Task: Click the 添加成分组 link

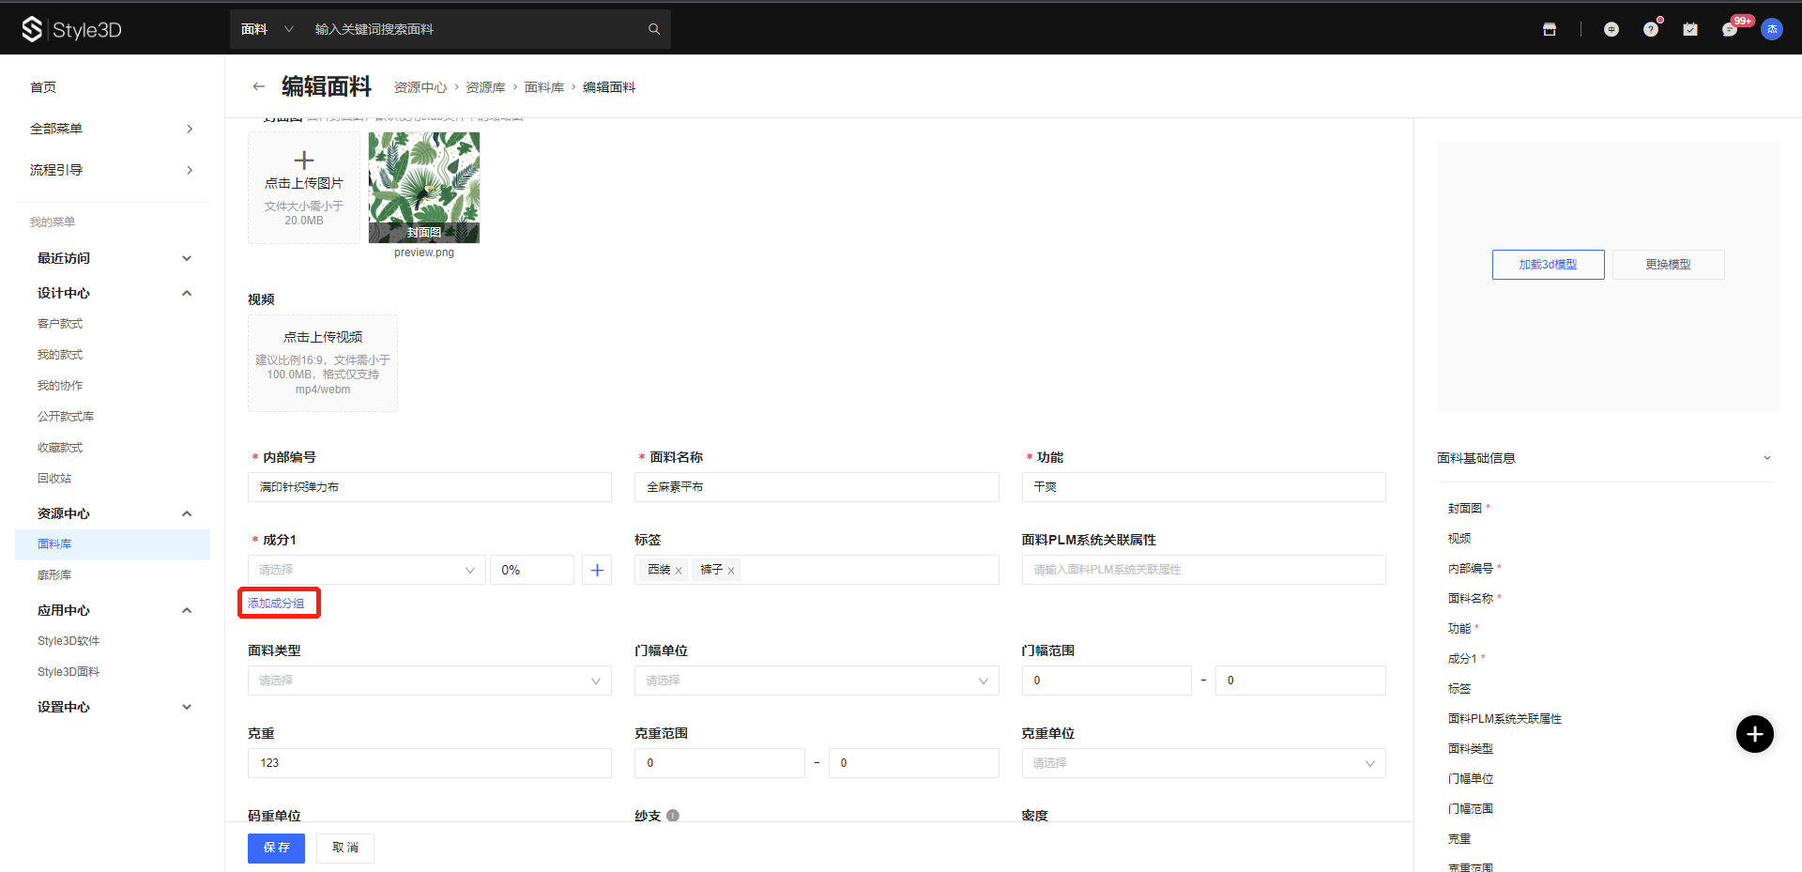Action: (x=276, y=604)
